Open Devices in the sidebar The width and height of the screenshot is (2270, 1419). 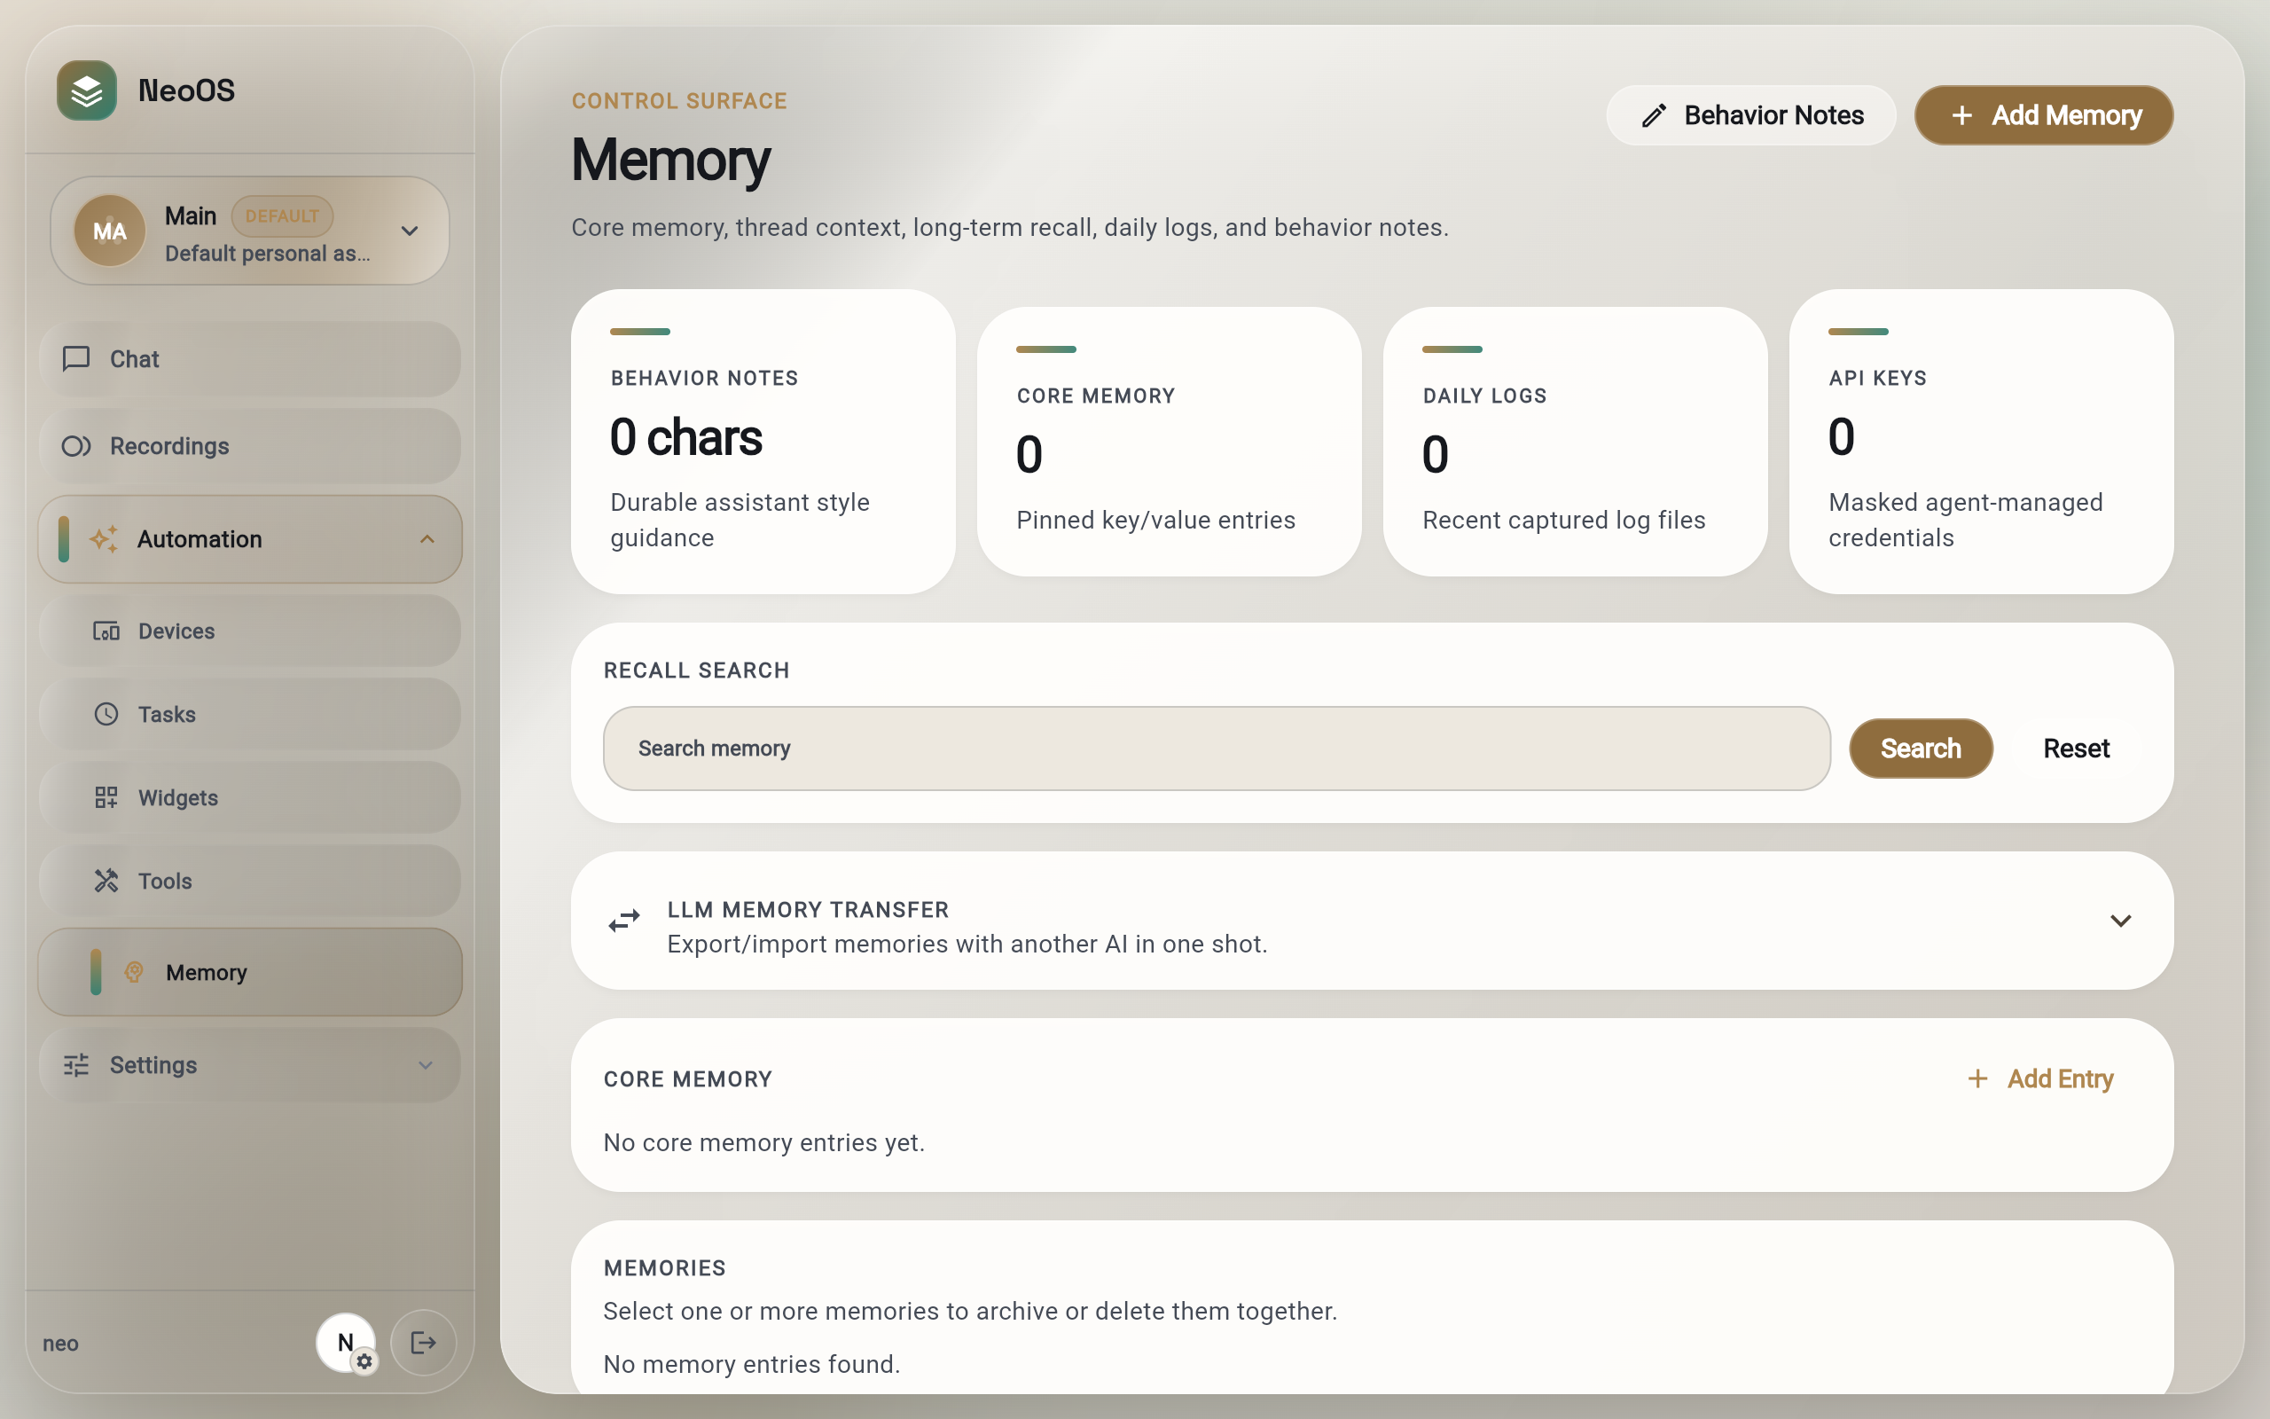coord(249,631)
